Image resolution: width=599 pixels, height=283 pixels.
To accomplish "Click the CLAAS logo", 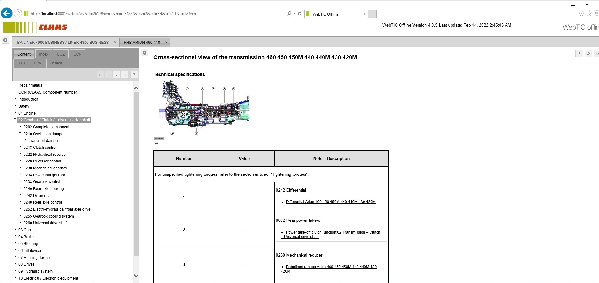I will 35,27.
